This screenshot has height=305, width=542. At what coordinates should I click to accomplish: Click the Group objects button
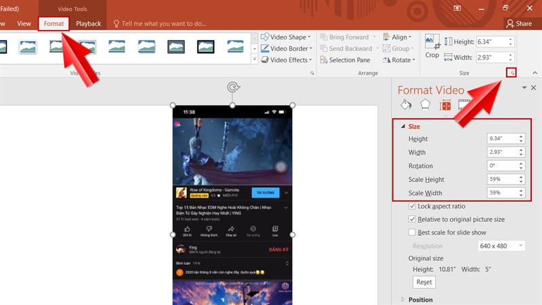[x=398, y=48]
